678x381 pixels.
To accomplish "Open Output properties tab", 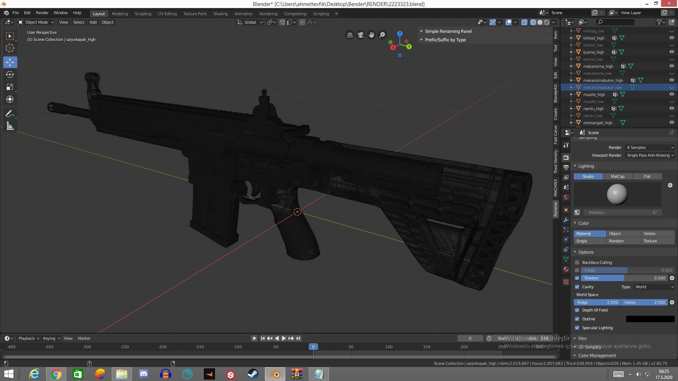I will tap(566, 168).
